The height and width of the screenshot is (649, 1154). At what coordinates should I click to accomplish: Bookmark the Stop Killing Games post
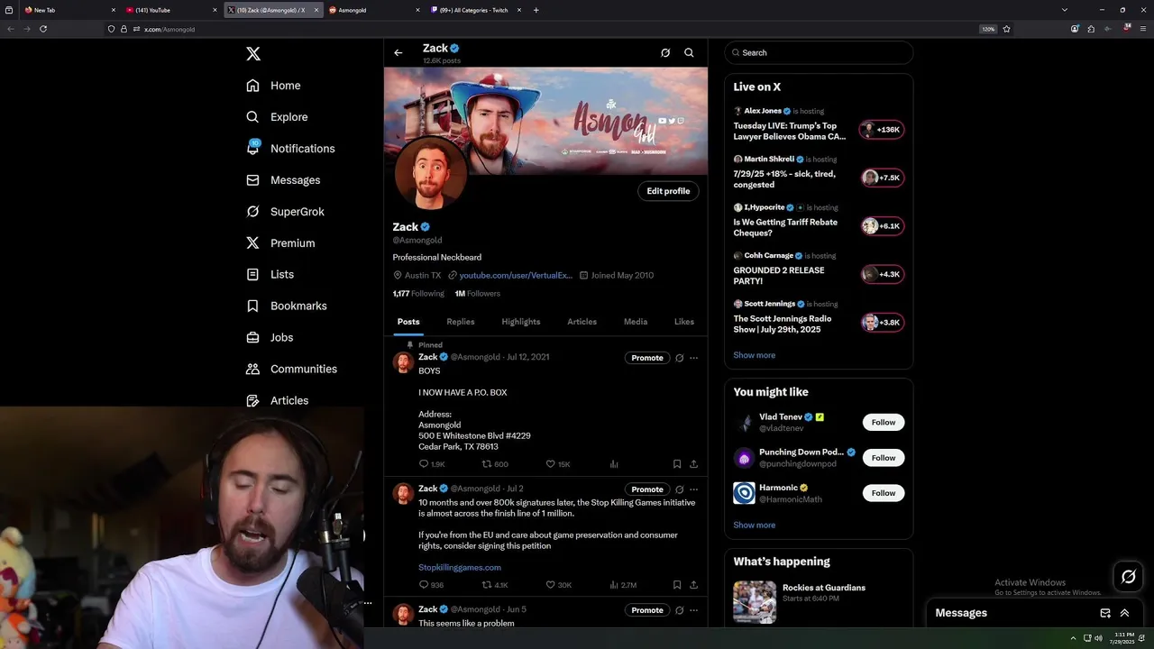pos(676,585)
